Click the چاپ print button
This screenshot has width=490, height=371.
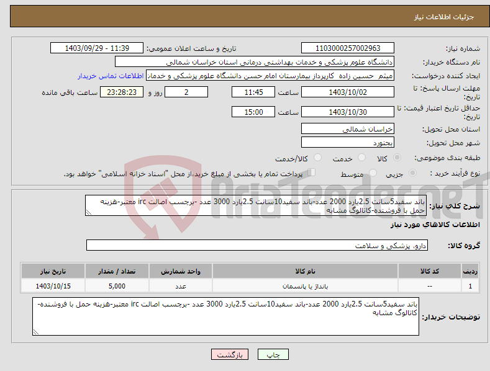pyautogui.click(x=273, y=354)
